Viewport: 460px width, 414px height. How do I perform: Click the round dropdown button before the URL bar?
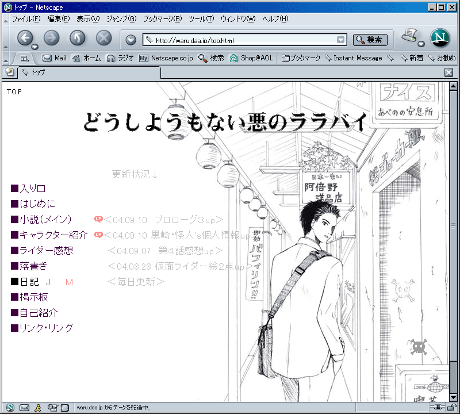[131, 40]
